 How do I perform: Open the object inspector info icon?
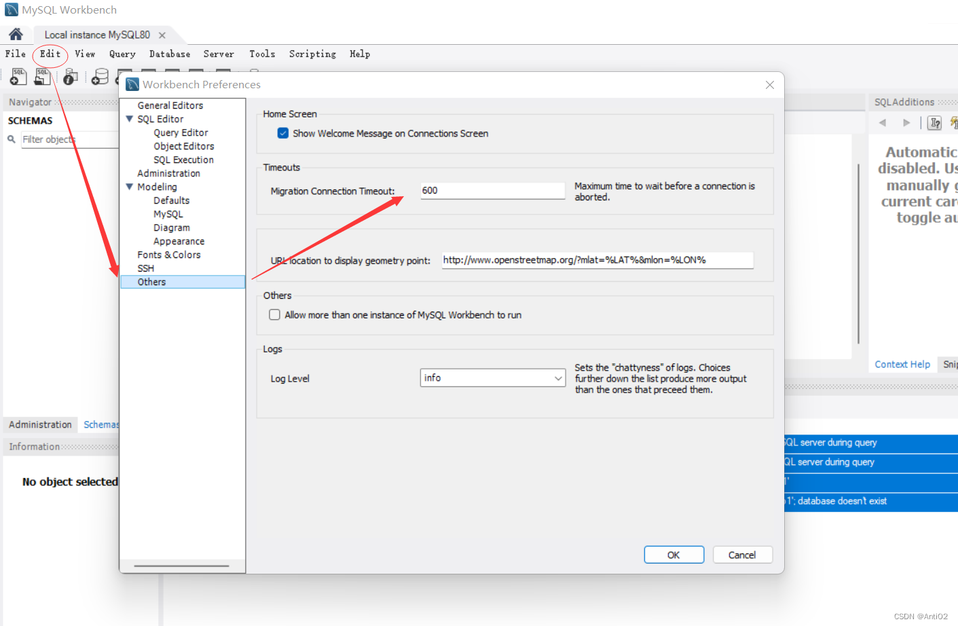click(x=71, y=77)
